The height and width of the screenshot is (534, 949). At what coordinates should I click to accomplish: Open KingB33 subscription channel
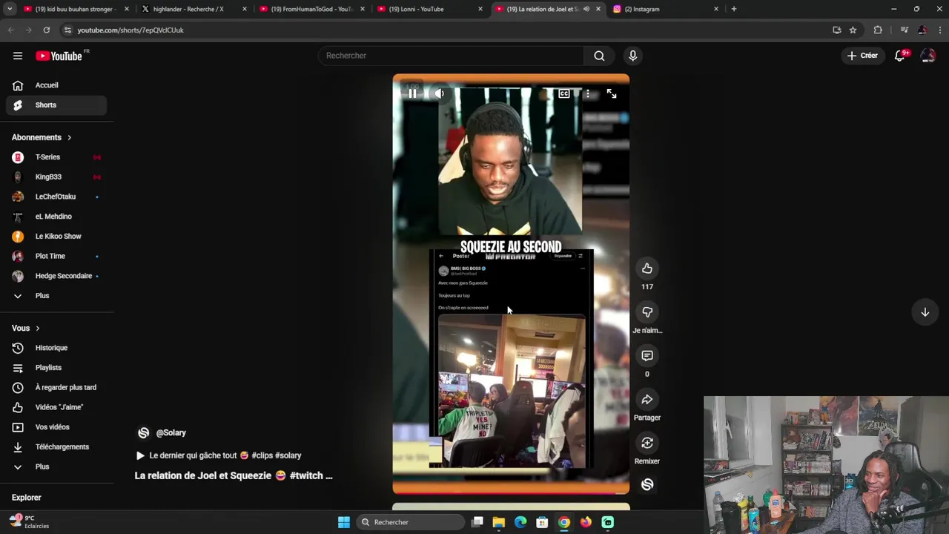(x=56, y=177)
